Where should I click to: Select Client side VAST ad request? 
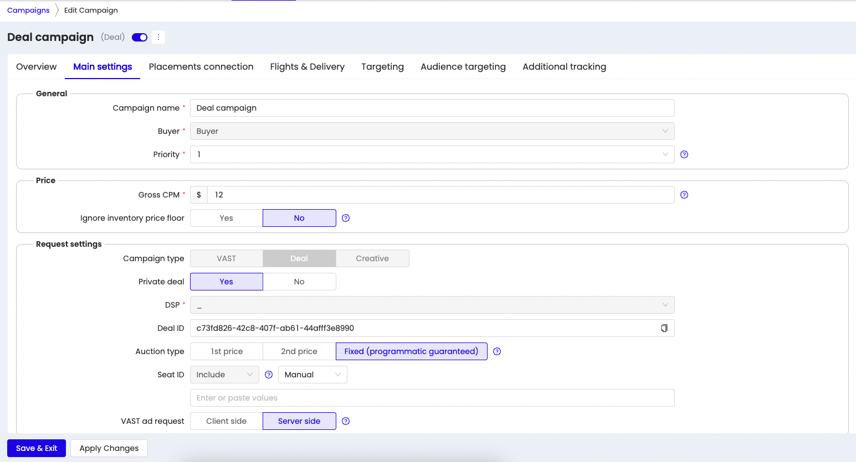click(227, 421)
